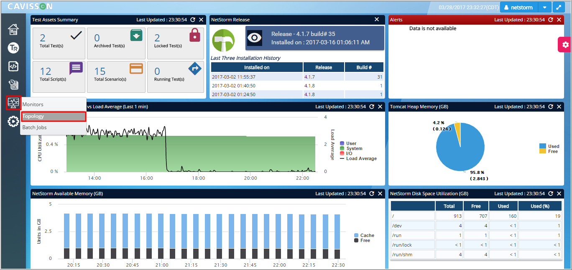Choose Batch Jobs menu entry

[54, 127]
